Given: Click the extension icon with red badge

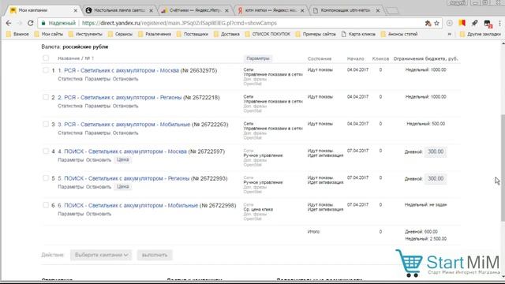Looking at the screenshot, I should (x=488, y=24).
